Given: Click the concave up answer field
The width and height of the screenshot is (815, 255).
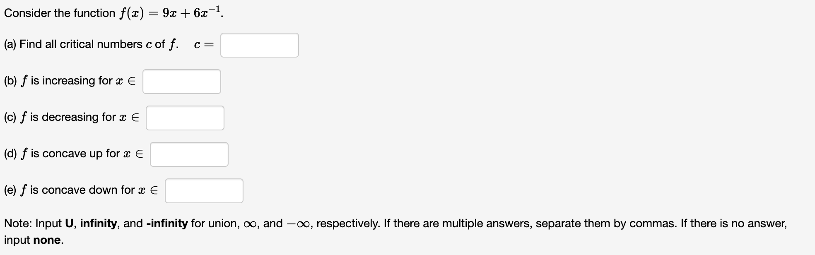Looking at the screenshot, I should coord(189,154).
